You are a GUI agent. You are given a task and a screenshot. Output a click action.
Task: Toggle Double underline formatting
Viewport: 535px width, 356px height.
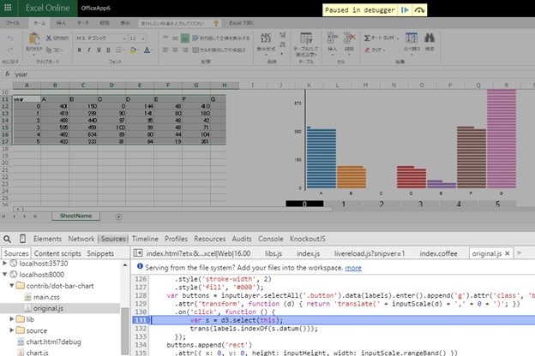pyautogui.click(x=108, y=50)
